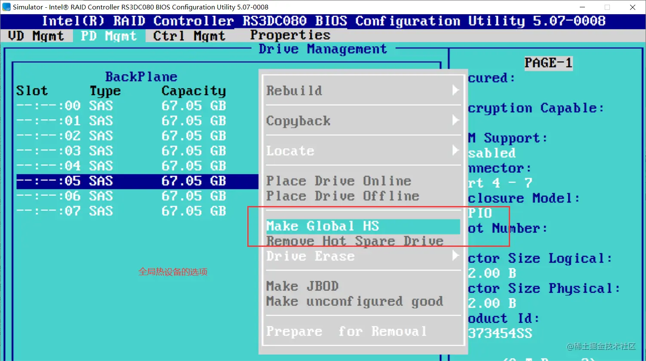Go to the Properties tab
The width and height of the screenshot is (646, 361).
click(290, 35)
